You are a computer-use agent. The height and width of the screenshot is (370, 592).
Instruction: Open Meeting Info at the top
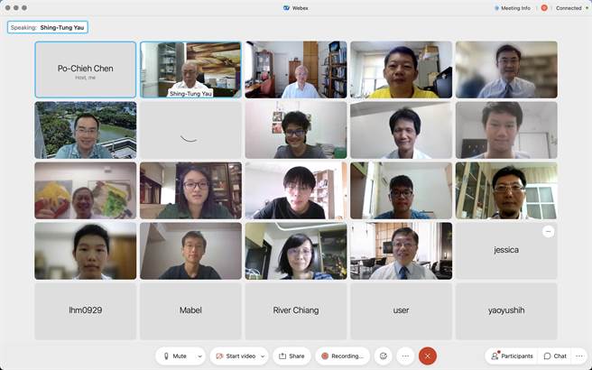513,8
